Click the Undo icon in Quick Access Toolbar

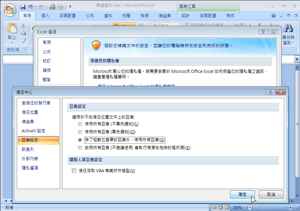pyautogui.click(x=31, y=7)
